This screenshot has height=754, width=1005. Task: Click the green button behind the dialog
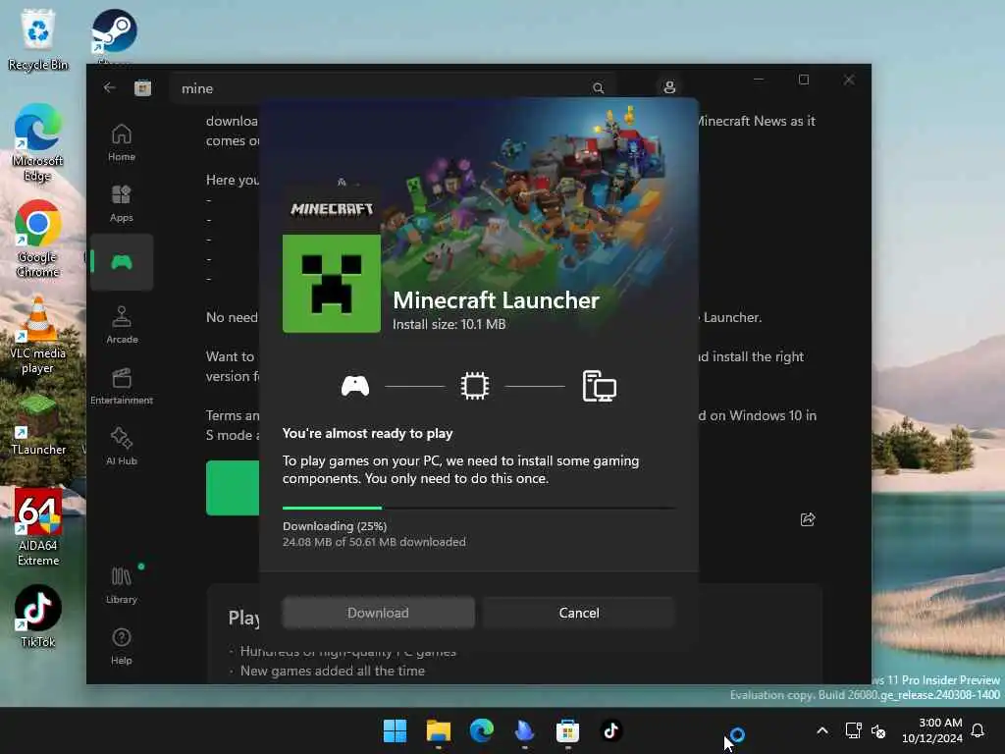[x=233, y=488]
